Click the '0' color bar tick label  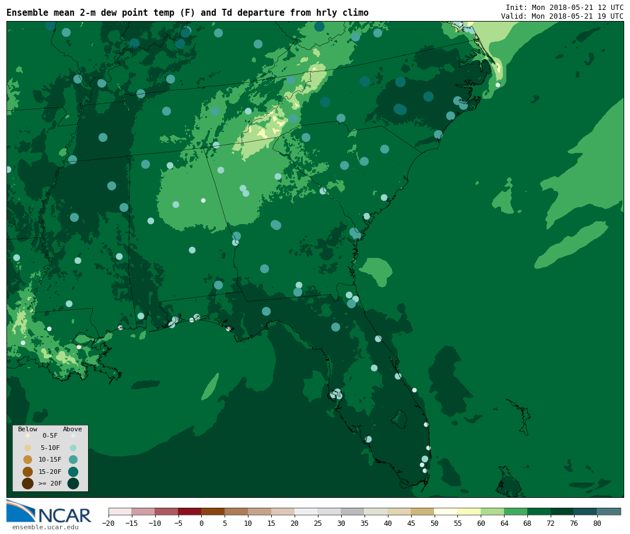201,523
